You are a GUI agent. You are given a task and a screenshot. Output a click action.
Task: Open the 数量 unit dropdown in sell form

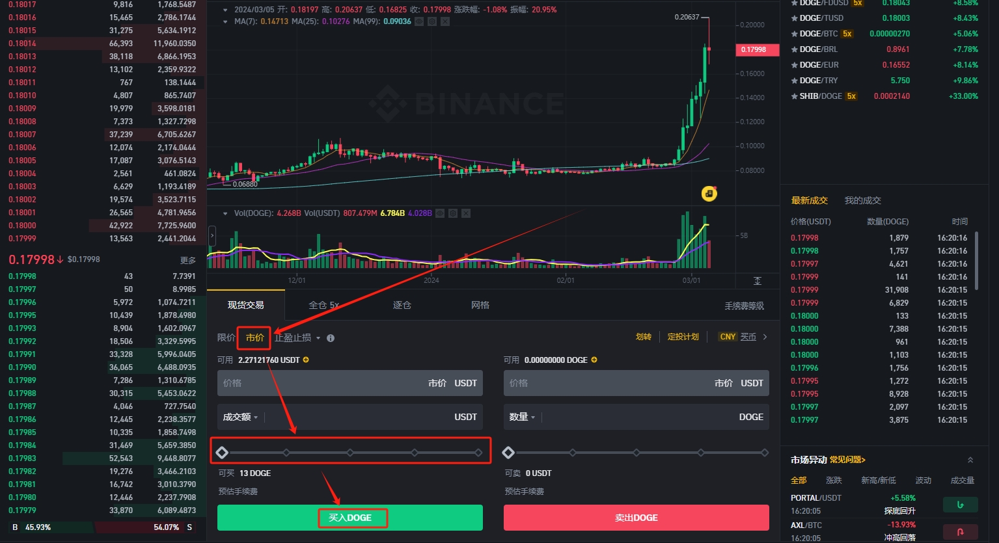523,417
